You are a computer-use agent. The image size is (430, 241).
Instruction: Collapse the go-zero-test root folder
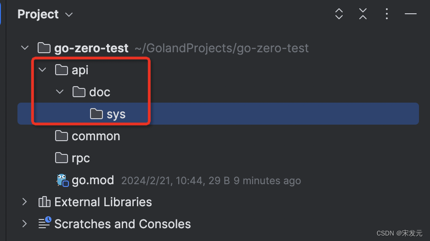click(x=25, y=48)
